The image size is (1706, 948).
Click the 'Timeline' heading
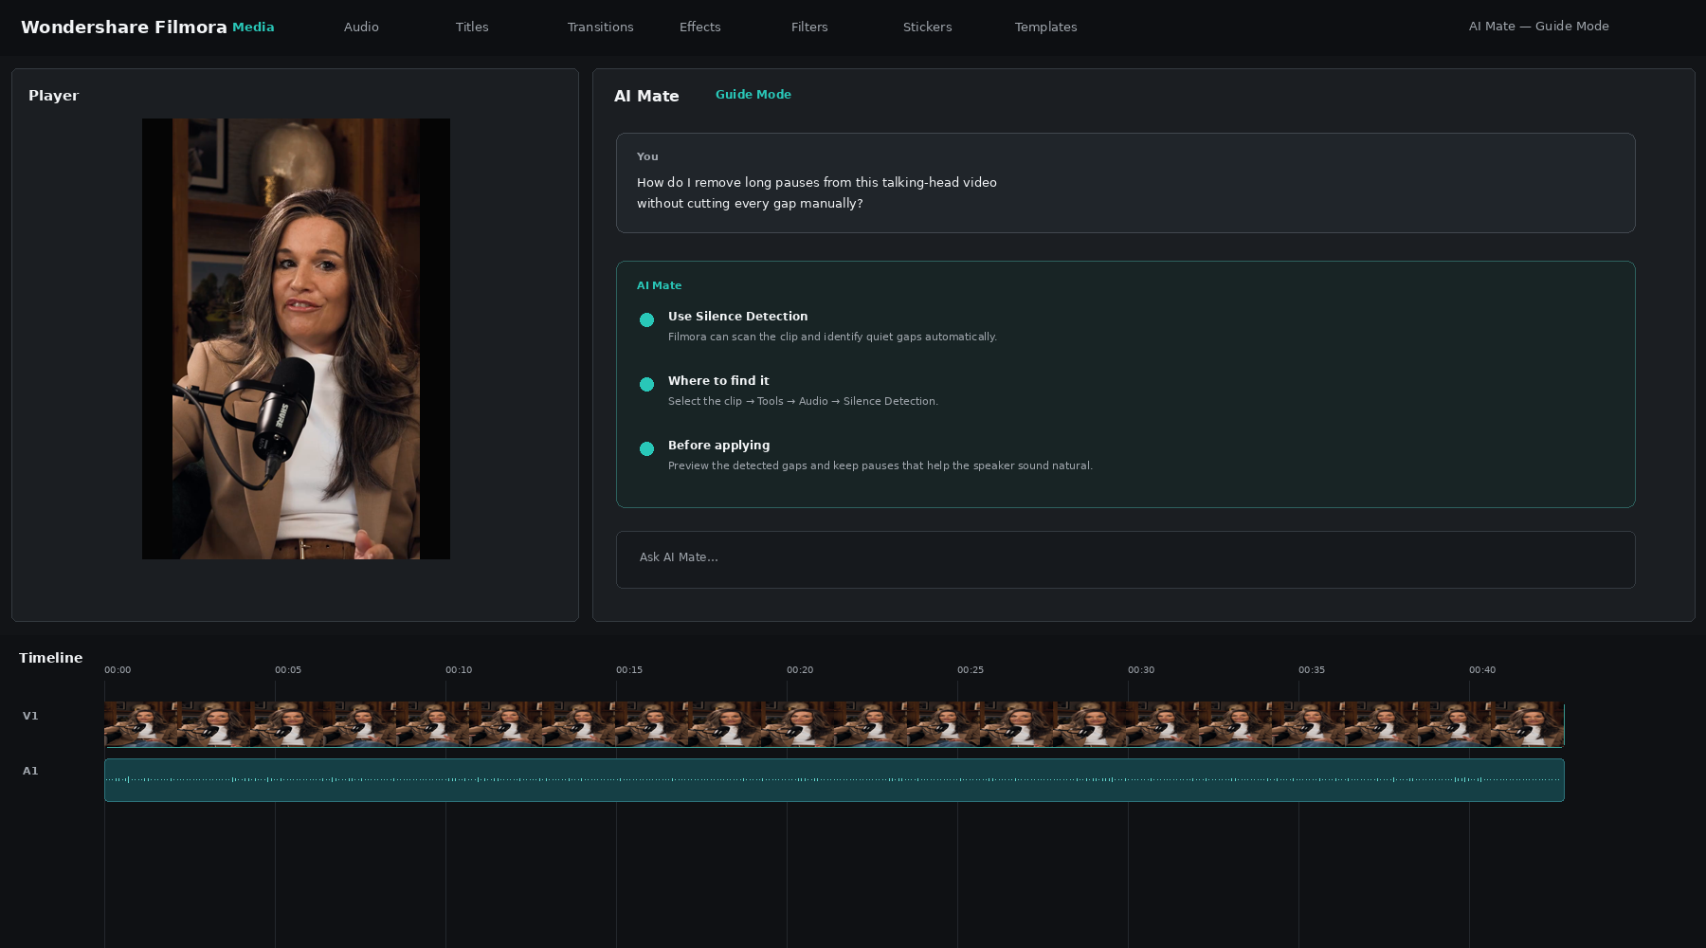tap(50, 658)
